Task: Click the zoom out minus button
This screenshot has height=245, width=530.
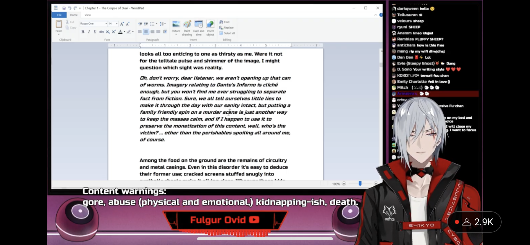Action: (x=344, y=184)
